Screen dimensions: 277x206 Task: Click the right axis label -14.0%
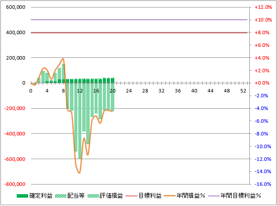(263, 171)
